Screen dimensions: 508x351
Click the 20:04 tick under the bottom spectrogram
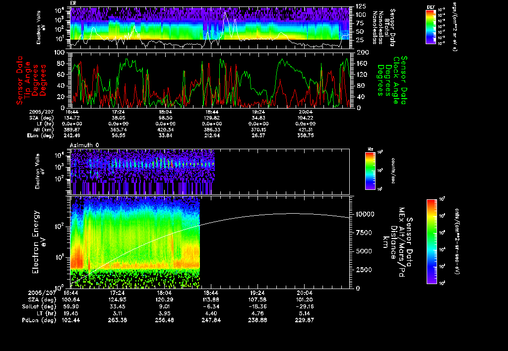305,293
